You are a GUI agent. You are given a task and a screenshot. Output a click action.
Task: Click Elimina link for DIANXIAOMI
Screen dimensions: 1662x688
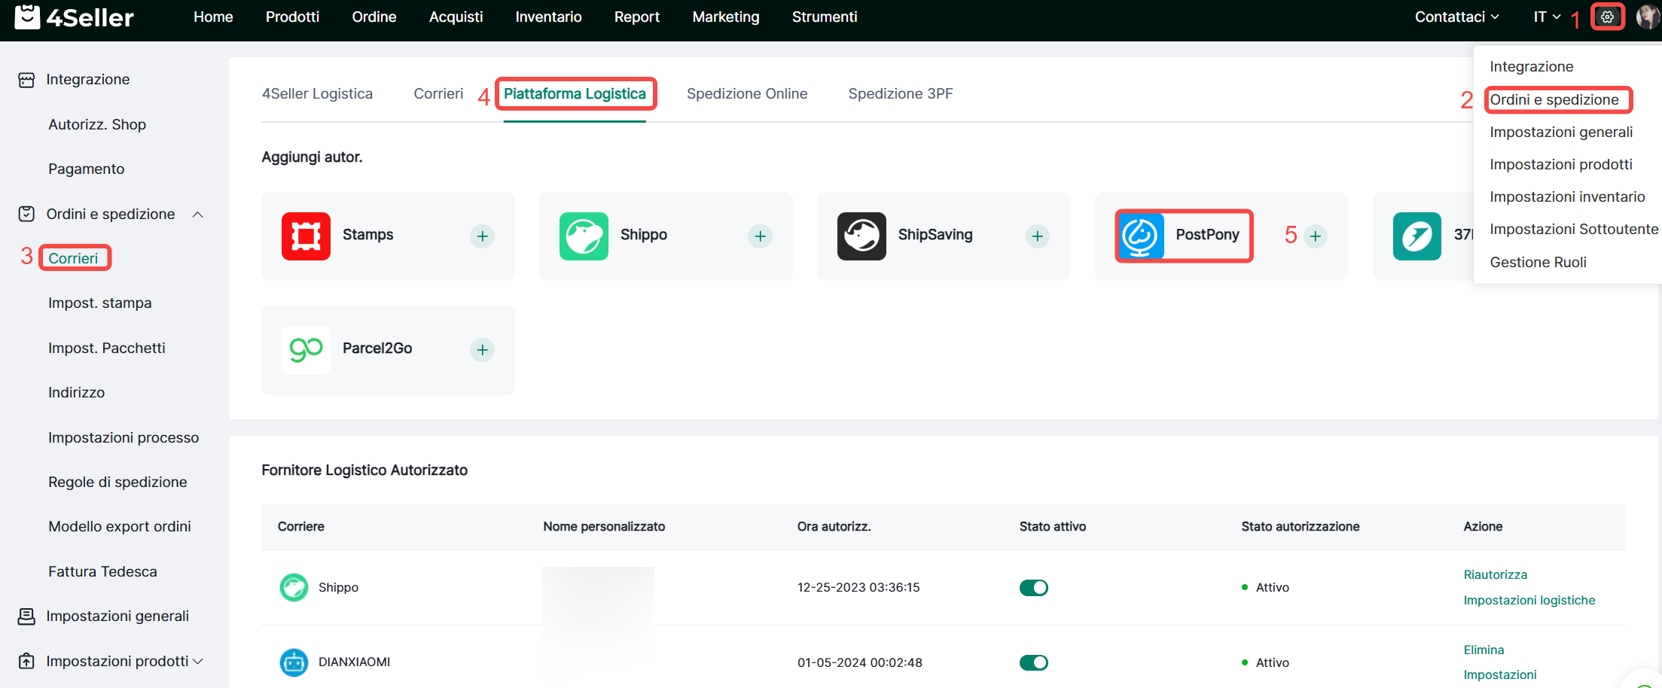1484,650
